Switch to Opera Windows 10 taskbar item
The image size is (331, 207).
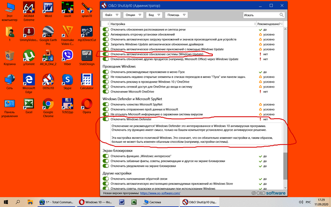point(96,202)
